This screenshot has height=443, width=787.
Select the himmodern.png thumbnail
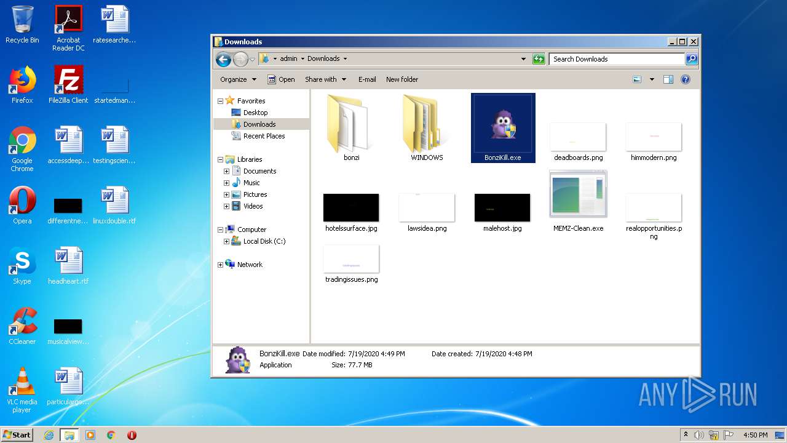pos(654,137)
